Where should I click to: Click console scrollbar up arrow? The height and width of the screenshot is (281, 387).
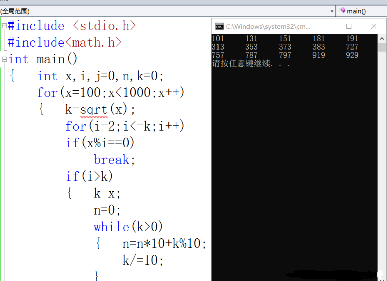[x=382, y=39]
